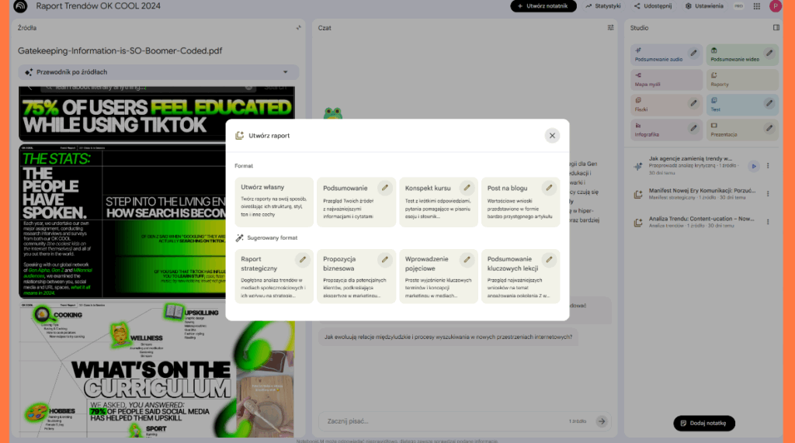The image size is (795, 443).
Task: Click pencil icon on Konspekt kursu card
Action: point(467,188)
